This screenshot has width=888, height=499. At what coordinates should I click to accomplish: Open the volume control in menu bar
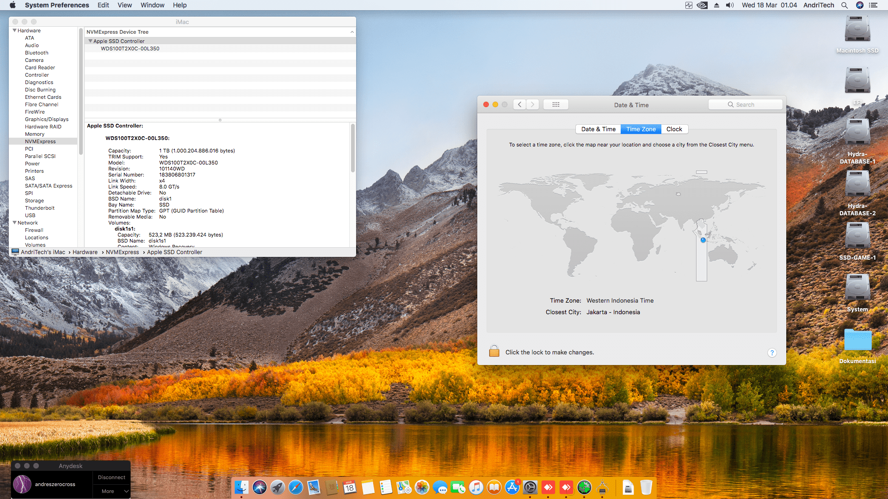(730, 5)
